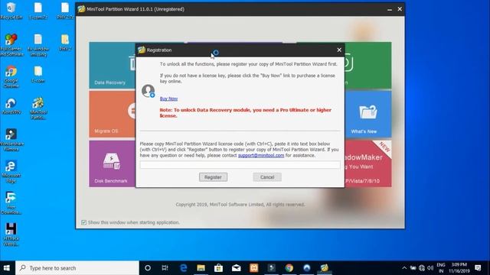The height and width of the screenshot is (275, 490).
Task: Click the taskbar search box
Action: click(x=77, y=268)
